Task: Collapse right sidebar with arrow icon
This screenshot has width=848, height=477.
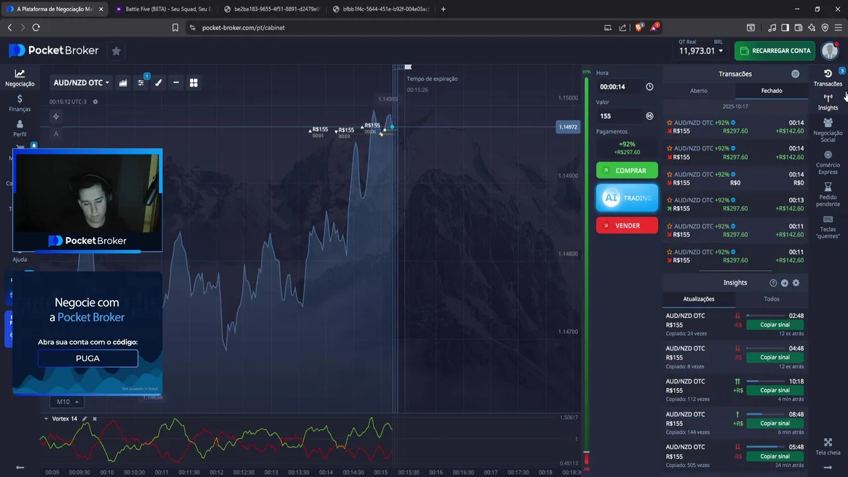Action: click(x=828, y=467)
